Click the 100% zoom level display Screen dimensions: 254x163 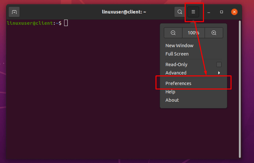point(193,33)
